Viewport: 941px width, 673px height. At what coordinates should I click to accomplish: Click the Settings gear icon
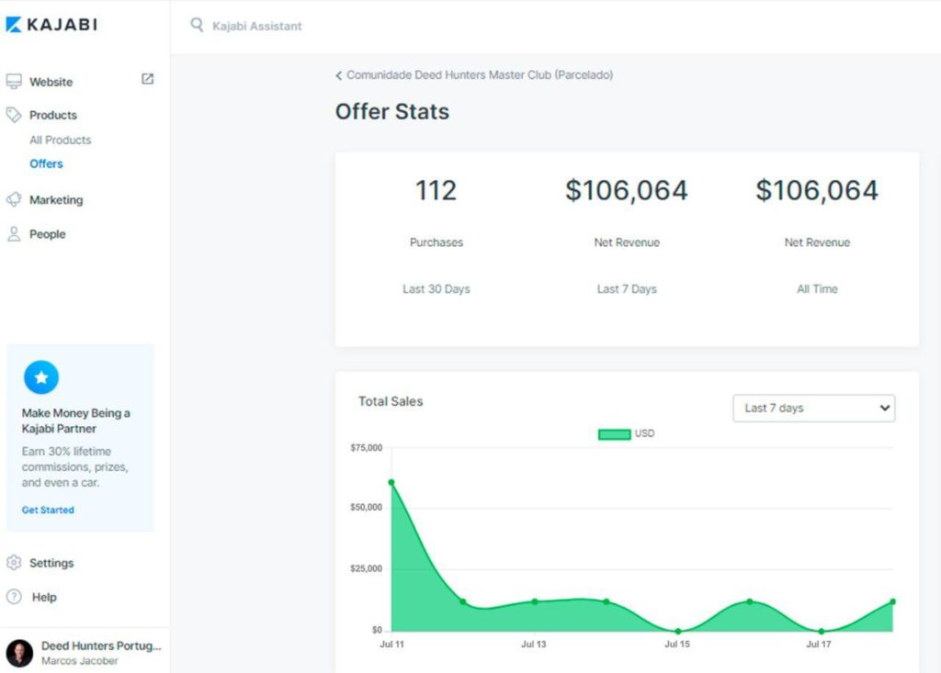pos(14,563)
